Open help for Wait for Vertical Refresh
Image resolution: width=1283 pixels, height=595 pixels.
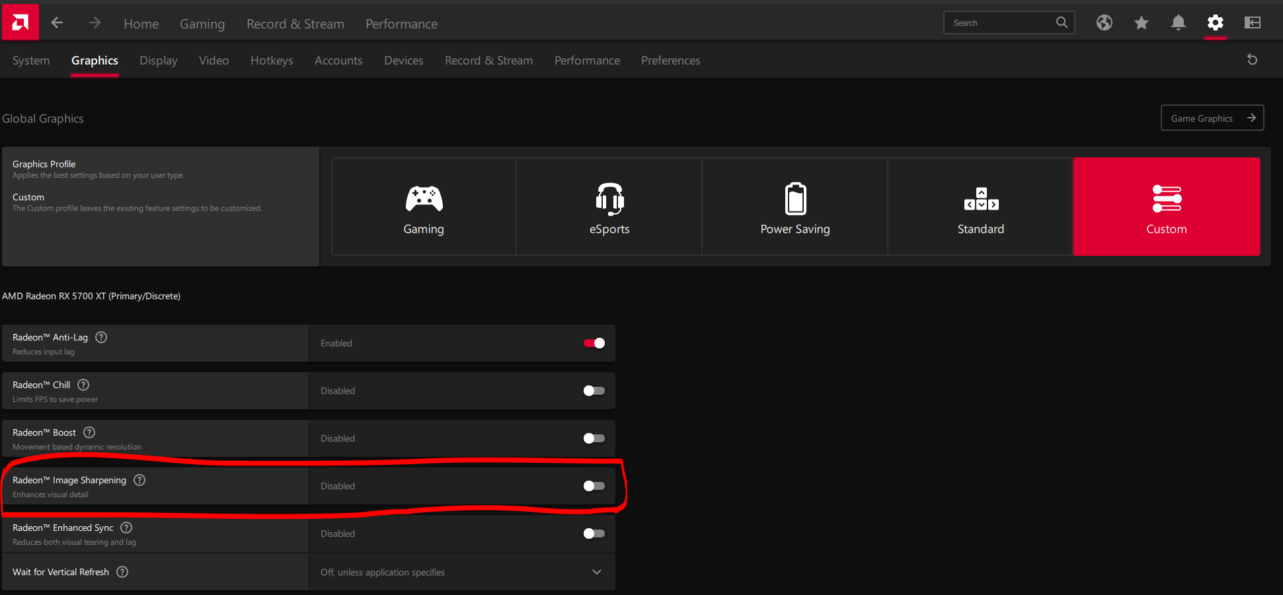click(x=122, y=572)
